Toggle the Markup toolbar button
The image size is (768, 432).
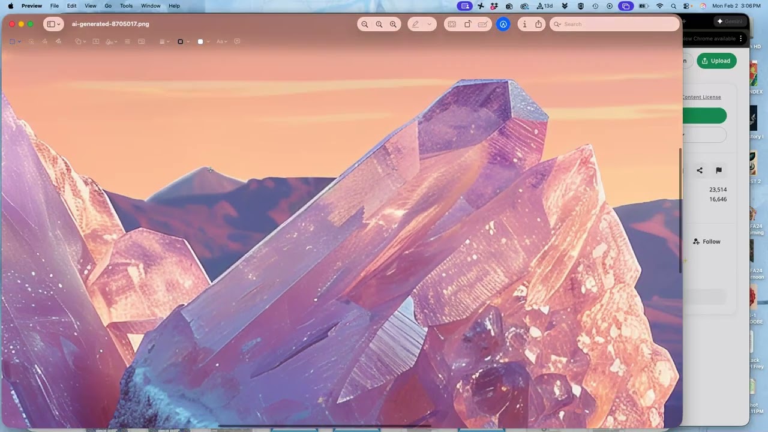pyautogui.click(x=503, y=24)
